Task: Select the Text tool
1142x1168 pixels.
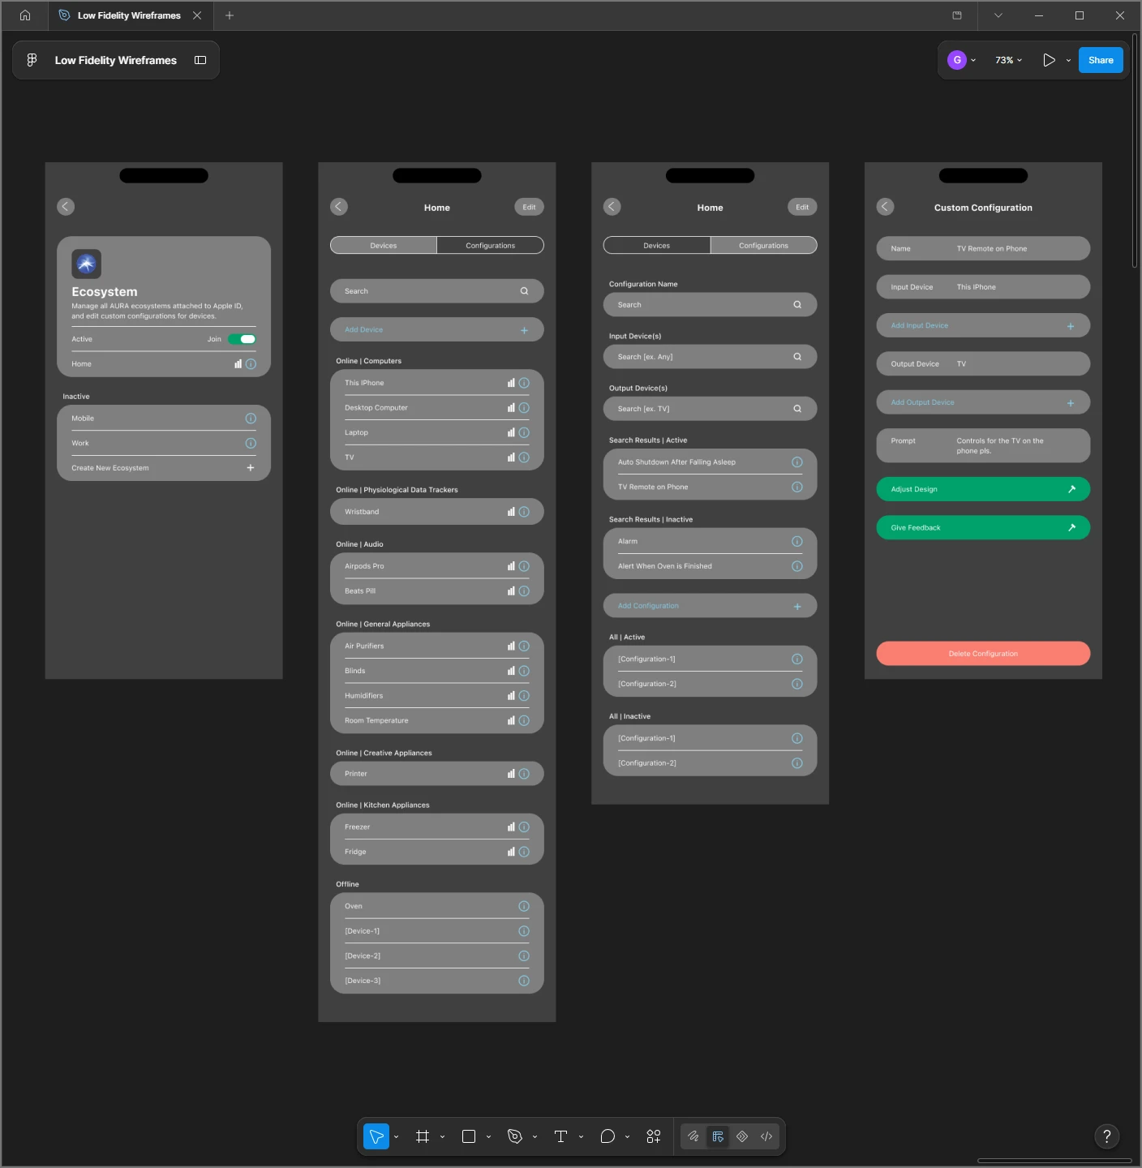Action: pyautogui.click(x=560, y=1136)
